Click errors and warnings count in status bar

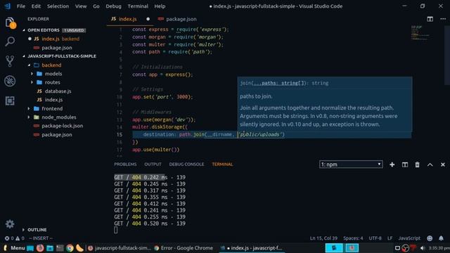pos(14,238)
